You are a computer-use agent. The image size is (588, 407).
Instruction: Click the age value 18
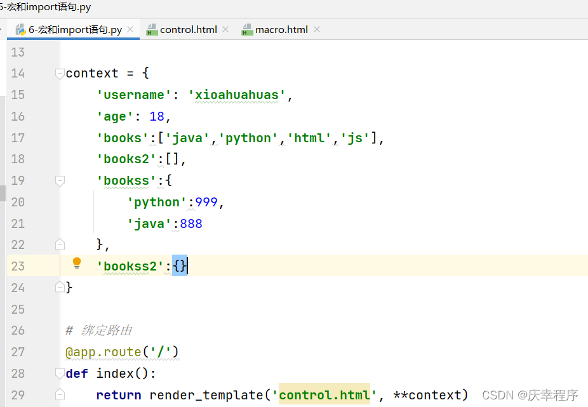157,117
